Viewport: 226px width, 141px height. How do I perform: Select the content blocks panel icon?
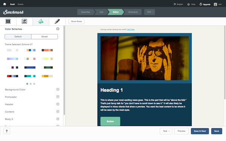point(24,21)
